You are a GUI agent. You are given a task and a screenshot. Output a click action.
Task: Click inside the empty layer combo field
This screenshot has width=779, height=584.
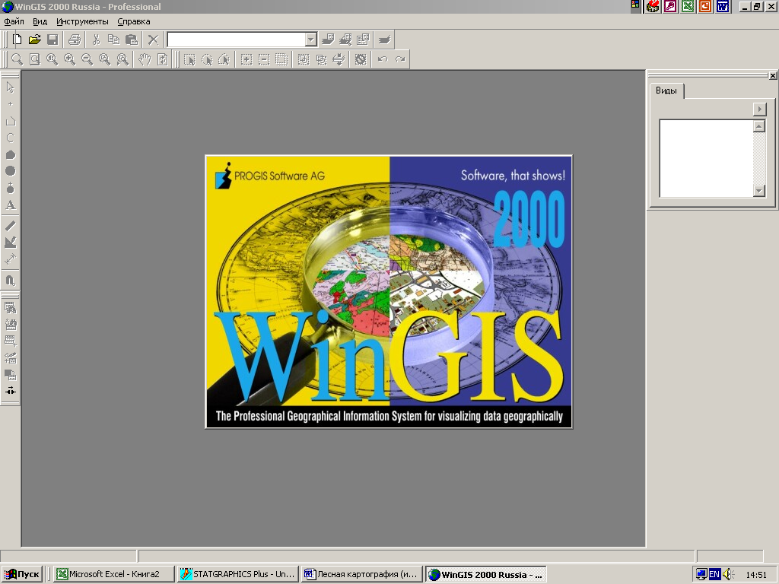tap(237, 40)
